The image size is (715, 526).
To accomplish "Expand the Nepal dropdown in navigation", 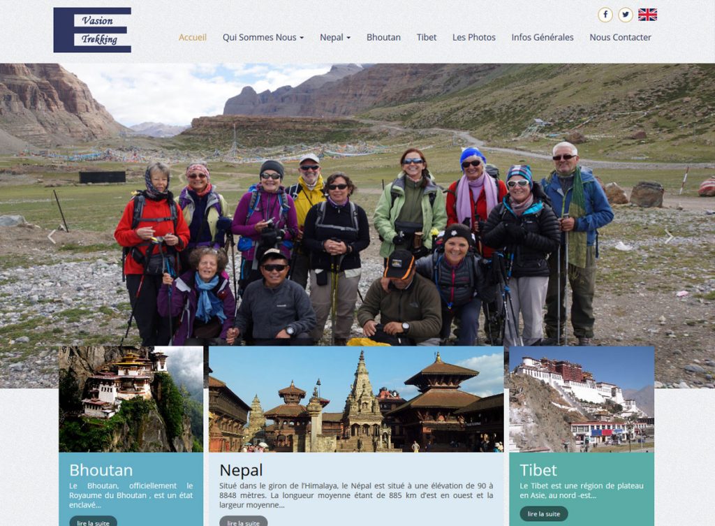I will tap(335, 38).
